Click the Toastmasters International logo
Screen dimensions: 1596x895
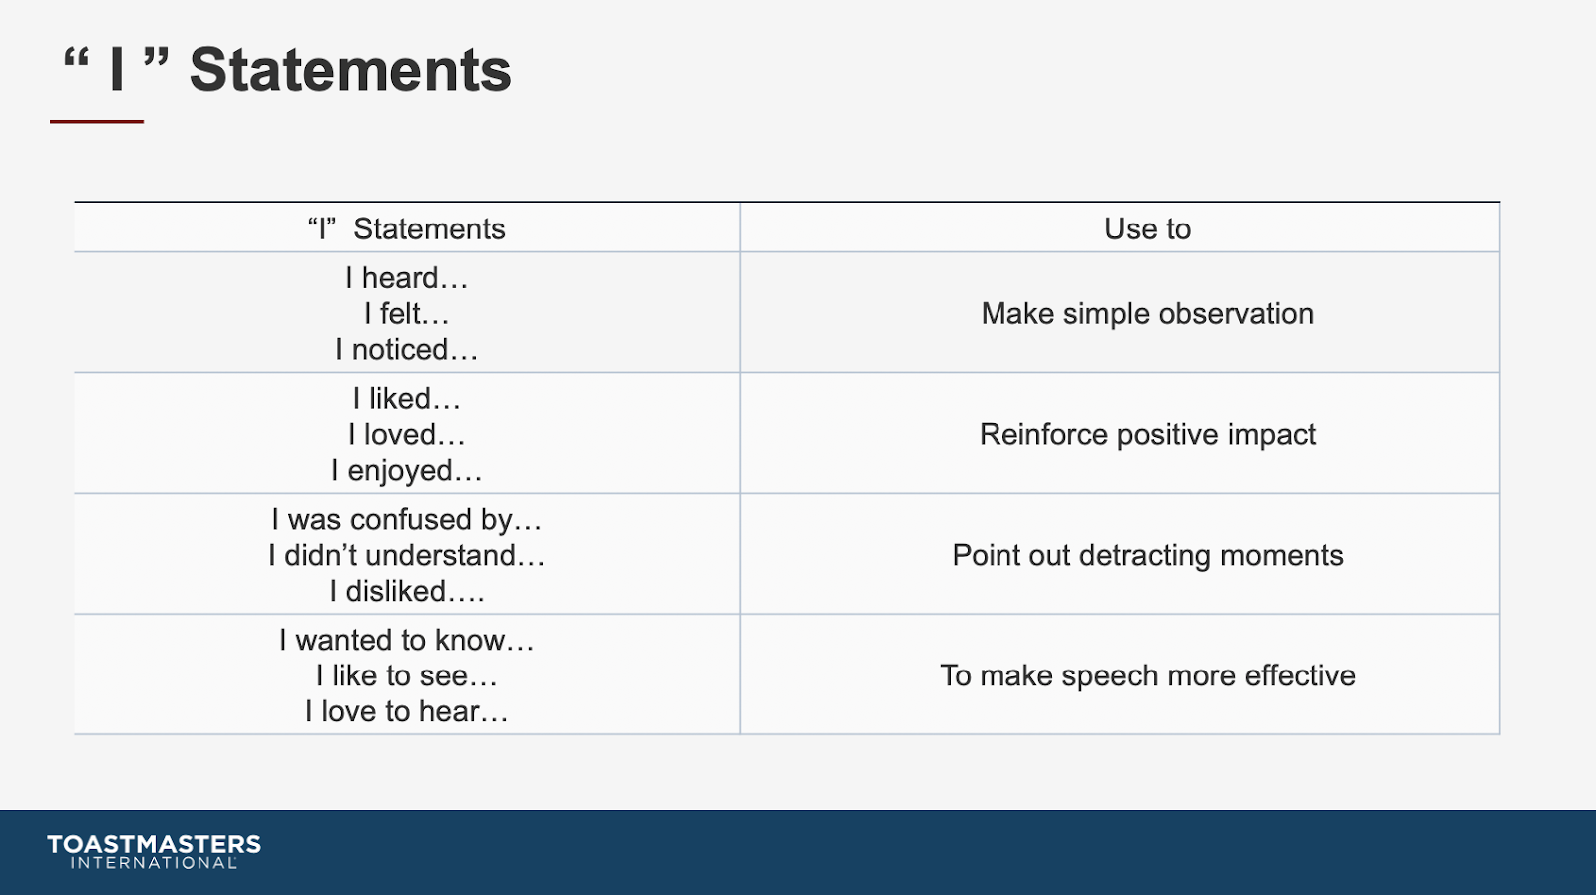(x=155, y=852)
